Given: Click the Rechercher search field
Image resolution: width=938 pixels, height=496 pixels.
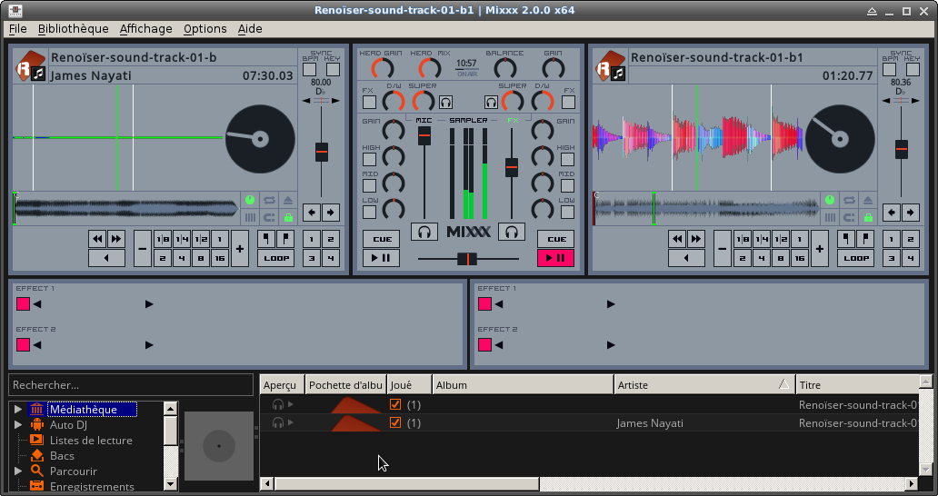Looking at the screenshot, I should pyautogui.click(x=131, y=385).
